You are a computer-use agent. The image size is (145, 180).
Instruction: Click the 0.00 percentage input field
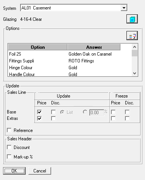(97, 112)
